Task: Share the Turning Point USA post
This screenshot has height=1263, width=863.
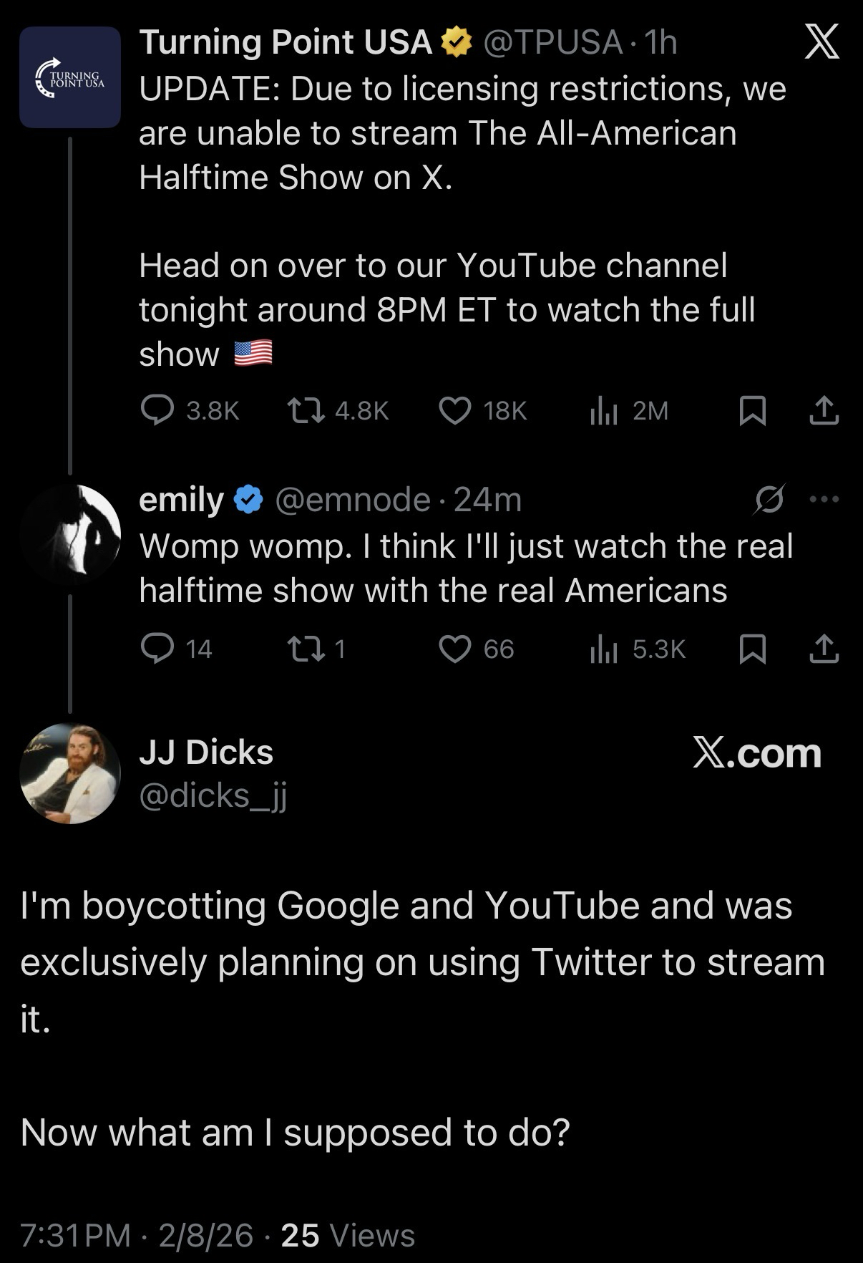Action: point(824,410)
